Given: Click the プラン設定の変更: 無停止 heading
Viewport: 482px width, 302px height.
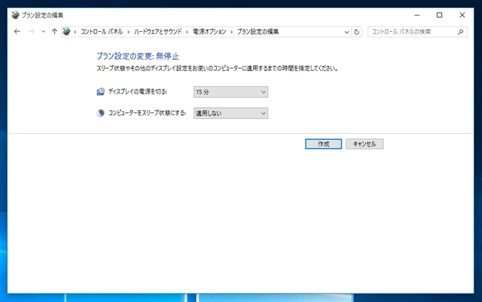Looking at the screenshot, I should coord(138,56).
